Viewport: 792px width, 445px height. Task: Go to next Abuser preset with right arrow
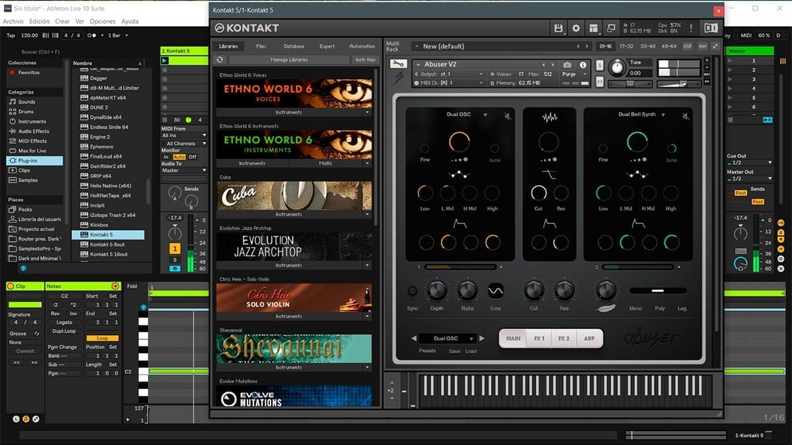[482, 339]
